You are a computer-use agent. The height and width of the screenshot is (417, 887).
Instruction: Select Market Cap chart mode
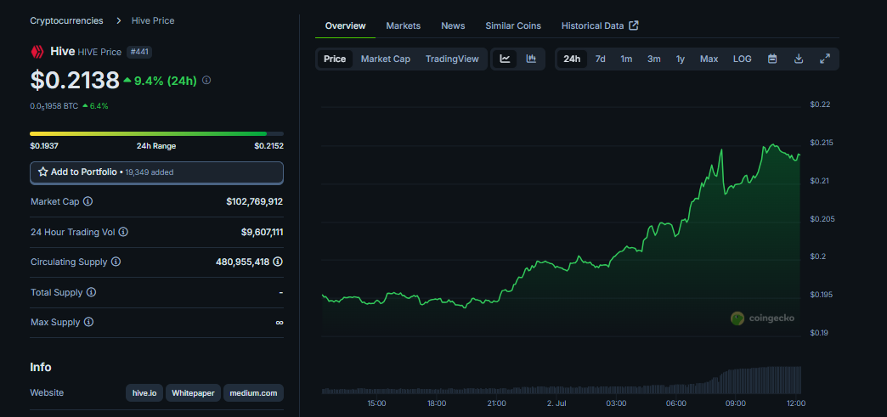coord(385,59)
